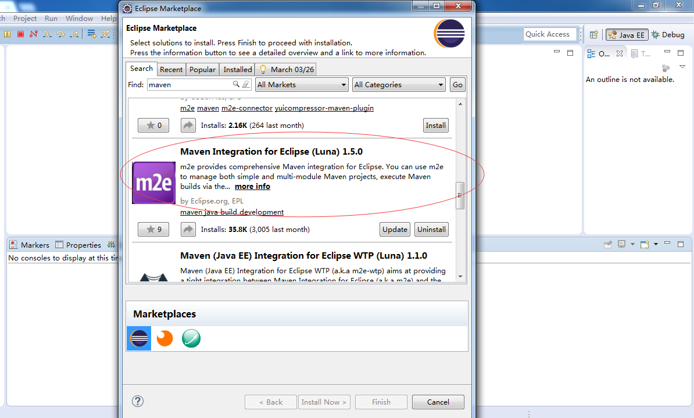This screenshot has width=694, height=418.
Task: Open the Search tab in Marketplace
Action: click(141, 69)
